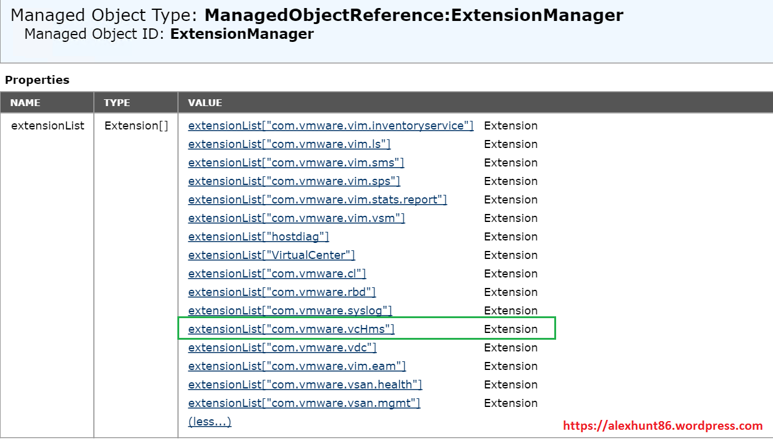Open the com.vmware.vsan.health extension link

305,385
